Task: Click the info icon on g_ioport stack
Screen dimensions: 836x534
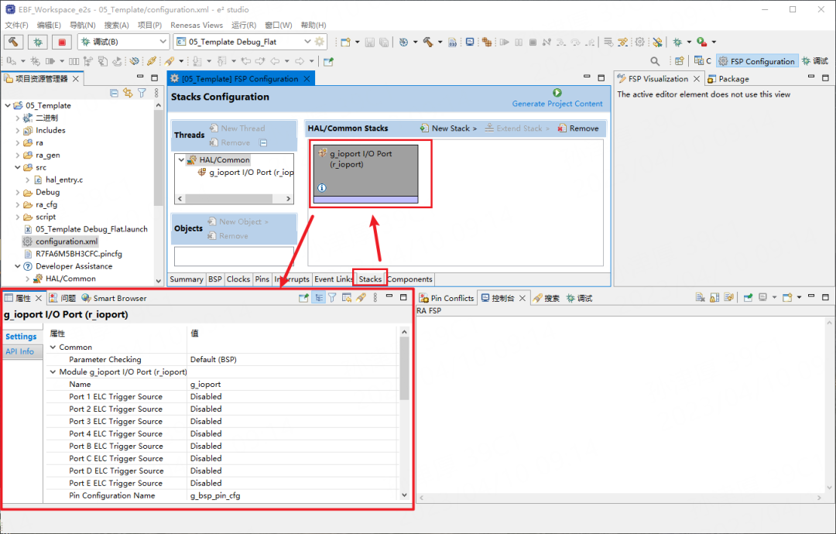Action: [321, 187]
